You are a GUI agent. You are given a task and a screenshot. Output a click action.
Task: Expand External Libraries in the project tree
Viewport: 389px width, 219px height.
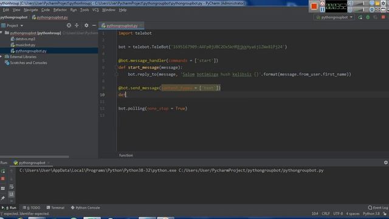click(1, 57)
